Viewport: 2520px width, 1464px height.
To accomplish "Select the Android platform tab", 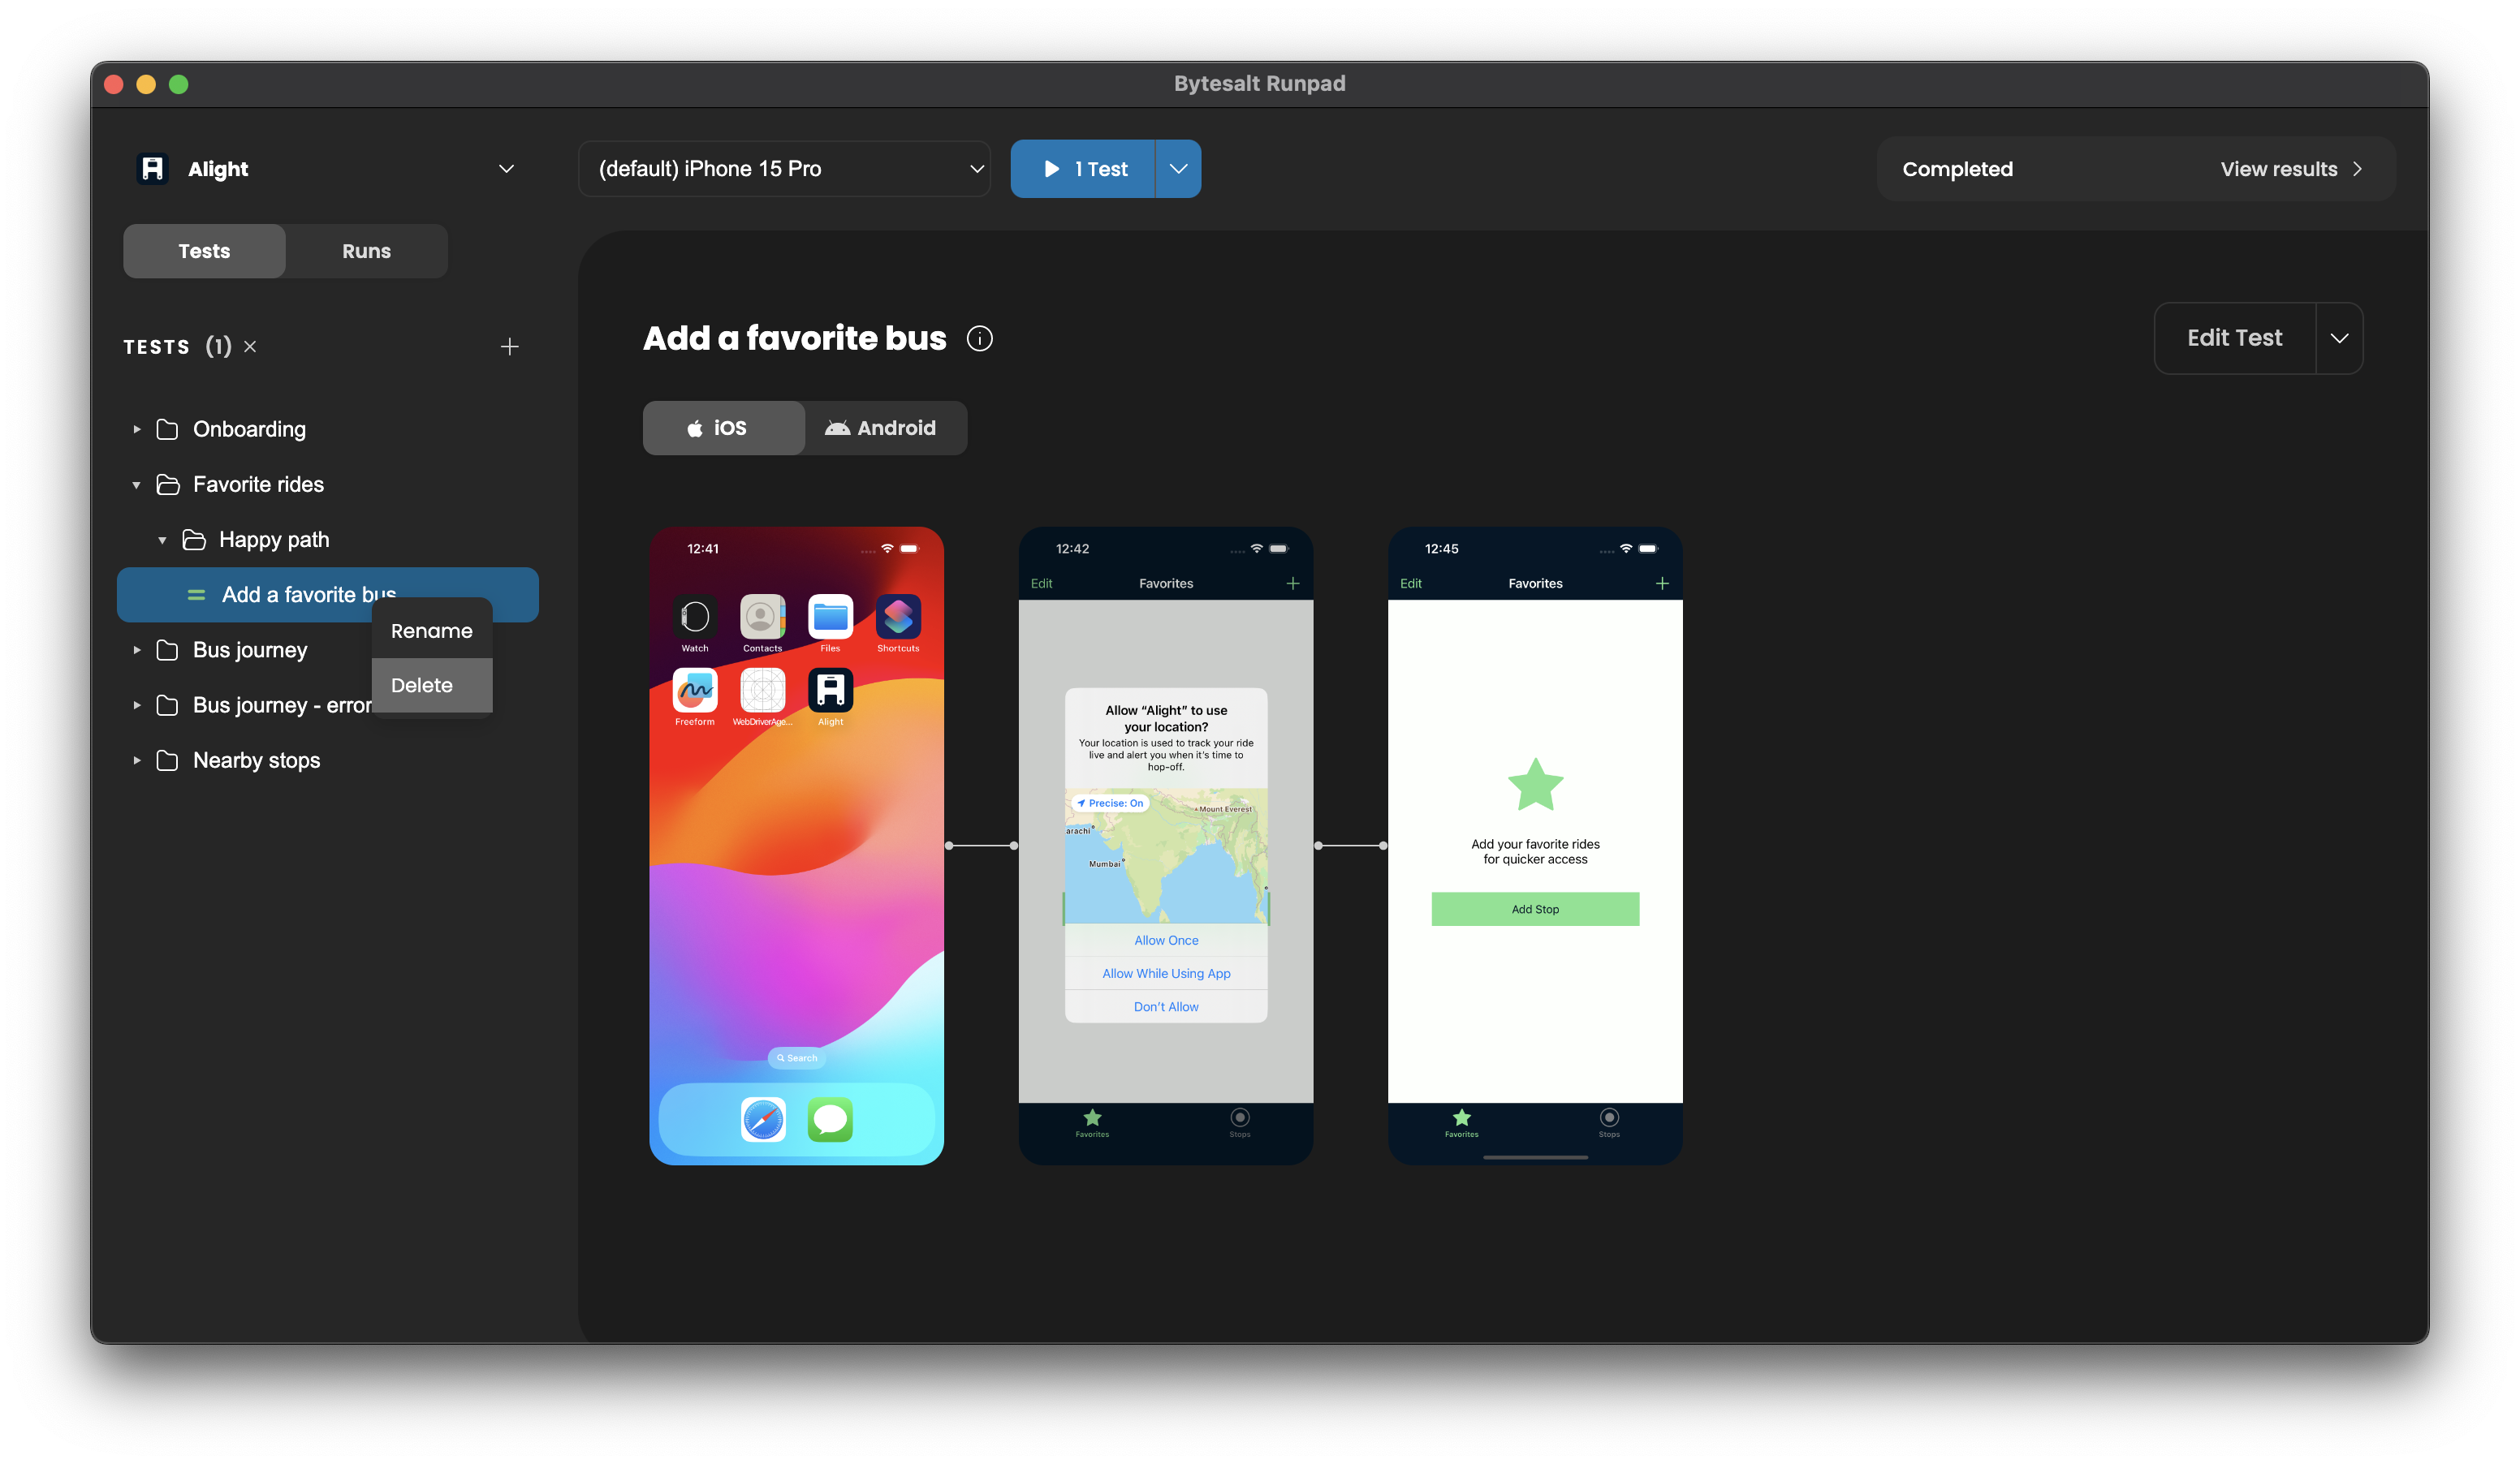I will click(x=883, y=427).
